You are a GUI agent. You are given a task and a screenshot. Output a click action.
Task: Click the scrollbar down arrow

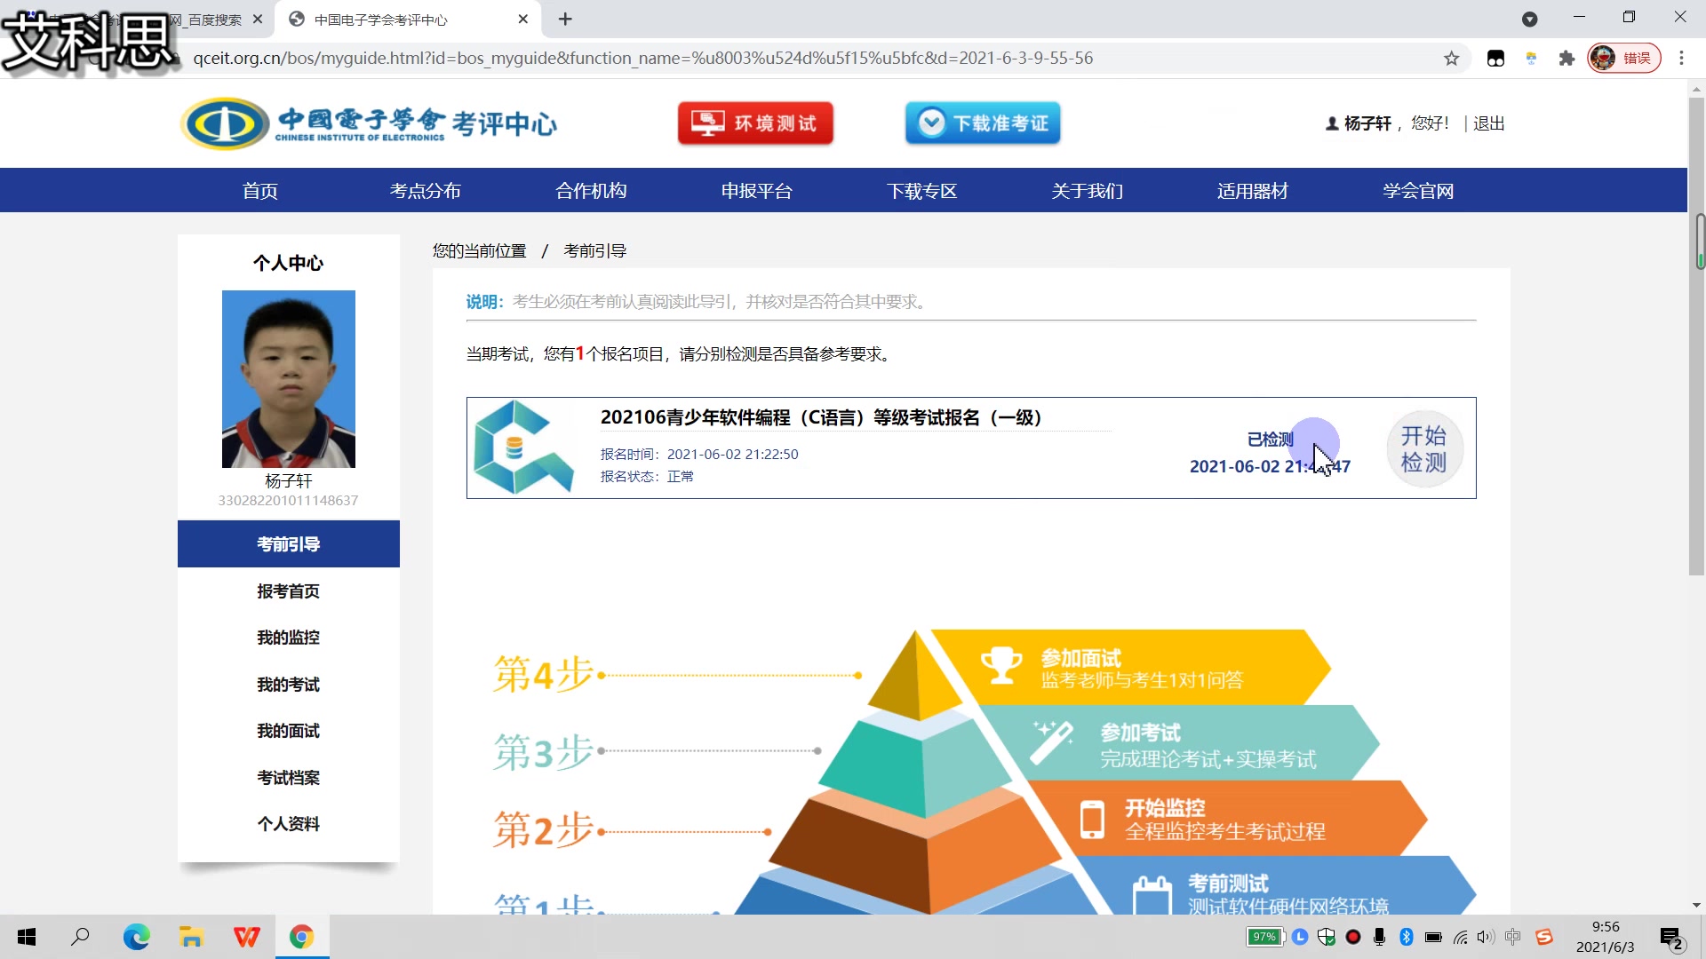[1697, 906]
